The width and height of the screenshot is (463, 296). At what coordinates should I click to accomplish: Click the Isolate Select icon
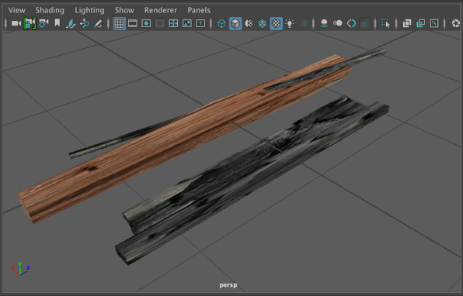pos(385,23)
